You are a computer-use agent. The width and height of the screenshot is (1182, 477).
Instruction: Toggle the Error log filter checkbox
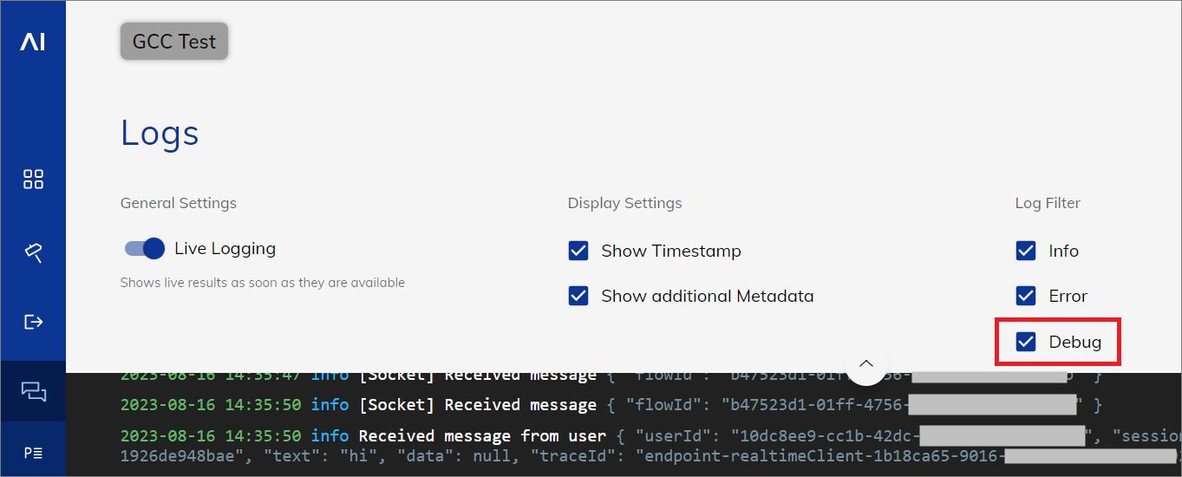(1026, 296)
